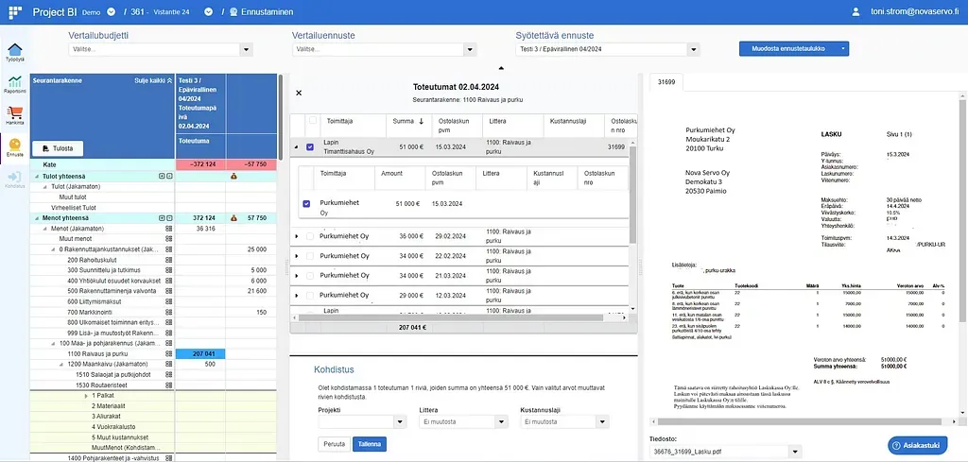Screen dimensions: 968x462
Task: Click the Summa sort arrow icon
Action: point(422,121)
